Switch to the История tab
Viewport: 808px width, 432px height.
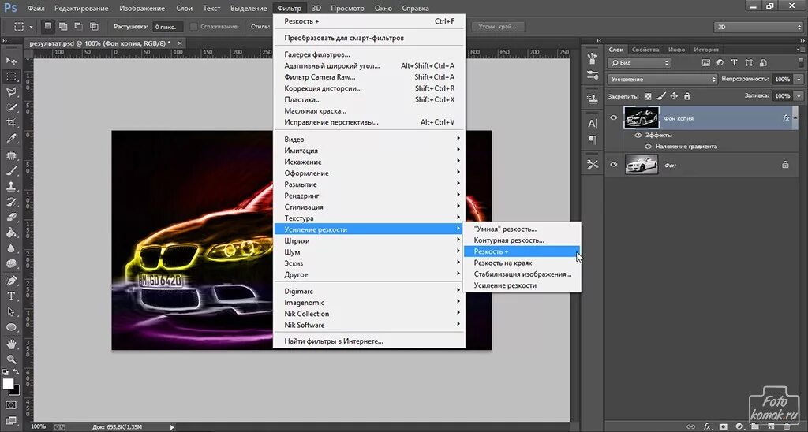point(705,50)
